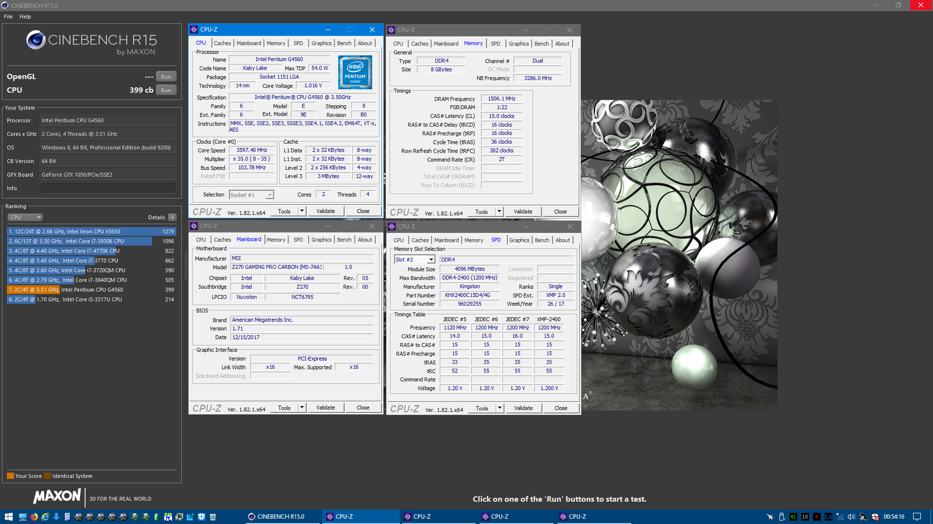Click the Identical System legend swatch
This screenshot has height=524, width=933.
(x=47, y=476)
